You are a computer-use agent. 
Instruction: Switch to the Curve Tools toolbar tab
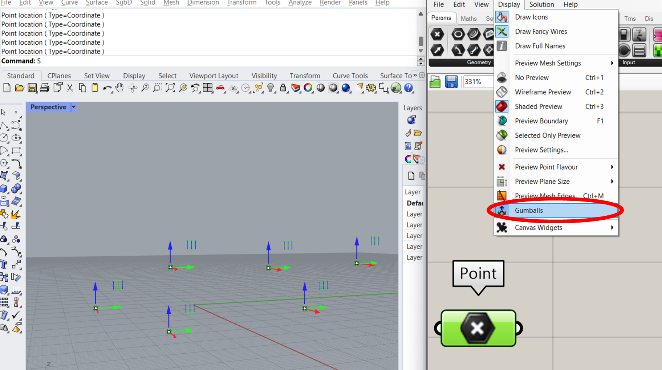[x=350, y=76]
